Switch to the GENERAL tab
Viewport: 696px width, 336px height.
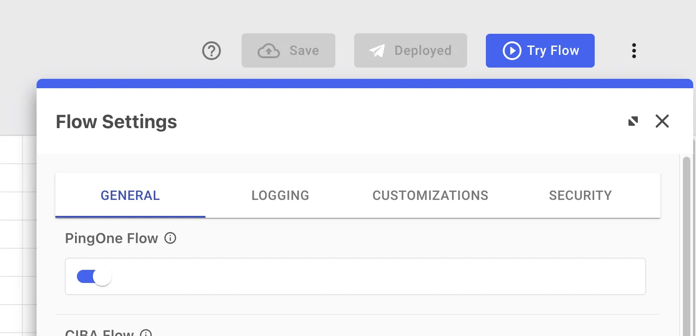130,195
